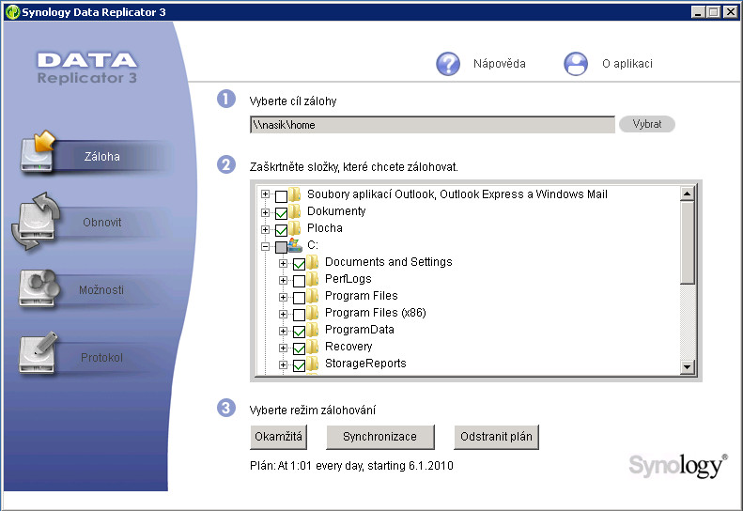This screenshot has width=743, height=511.
Task: Switch to the Záloha section
Action: (101, 157)
